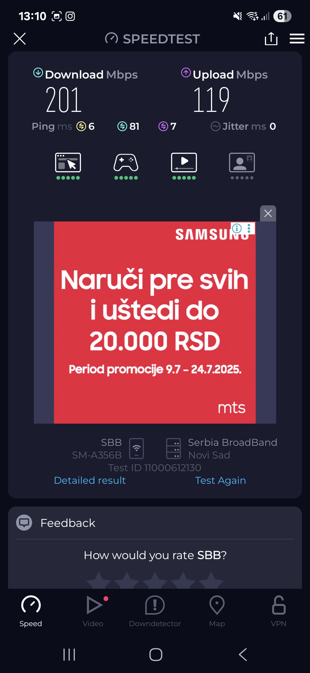Tap the video streaming quality icon
The image size is (310, 673).
click(x=184, y=162)
